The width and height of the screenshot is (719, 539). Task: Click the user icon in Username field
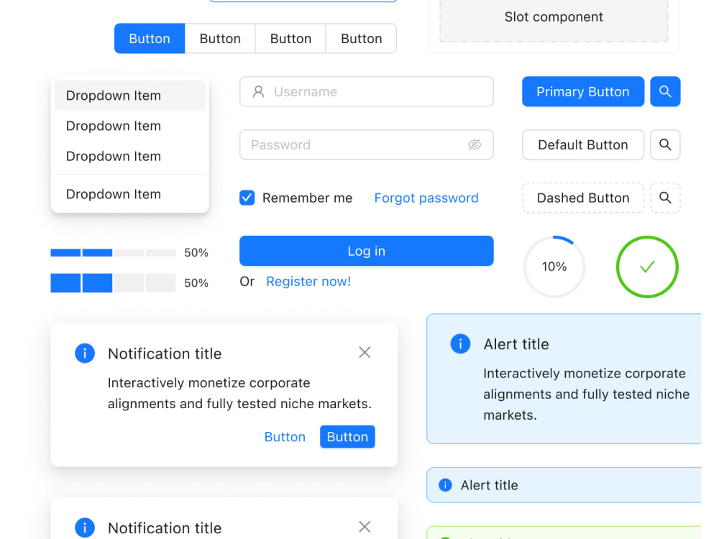[259, 92]
